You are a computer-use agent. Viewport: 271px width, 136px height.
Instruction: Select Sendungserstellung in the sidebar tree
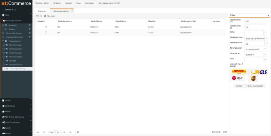tap(18, 69)
